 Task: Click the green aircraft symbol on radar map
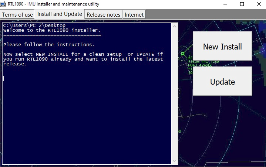pyautogui.click(x=183, y=54)
